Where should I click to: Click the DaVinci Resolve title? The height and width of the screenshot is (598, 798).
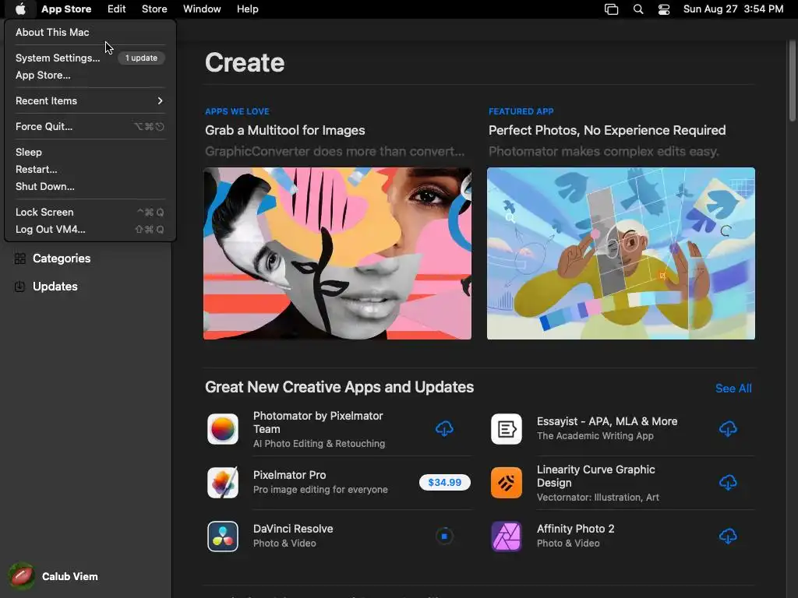(293, 529)
